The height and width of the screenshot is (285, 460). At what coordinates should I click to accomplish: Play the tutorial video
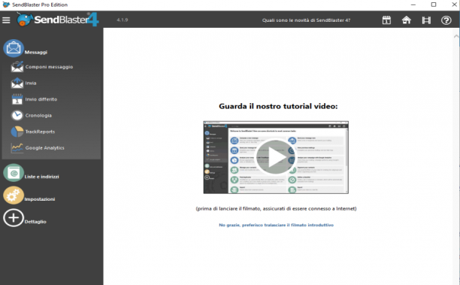tap(275, 157)
